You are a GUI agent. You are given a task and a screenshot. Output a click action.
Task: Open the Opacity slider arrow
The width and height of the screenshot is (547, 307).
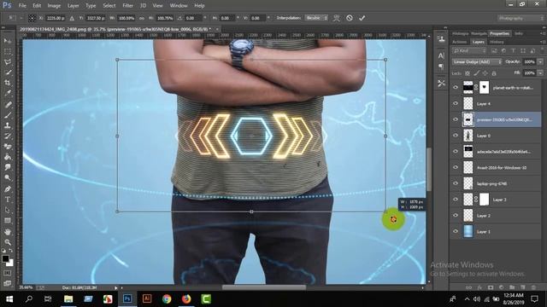tap(540, 61)
